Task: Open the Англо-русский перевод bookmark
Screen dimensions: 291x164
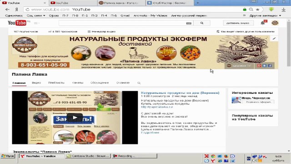Action: point(189,15)
